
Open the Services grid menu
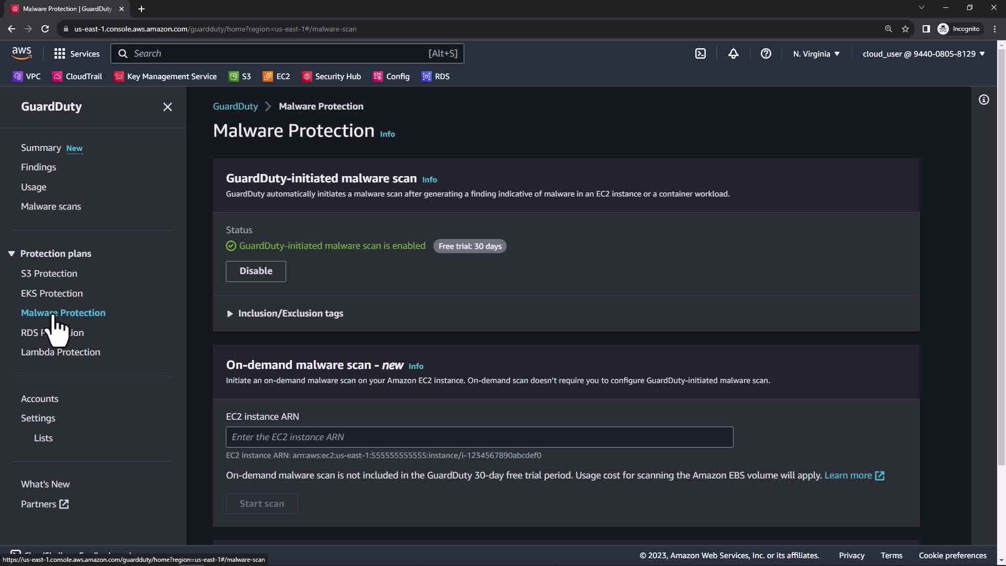pos(76,53)
